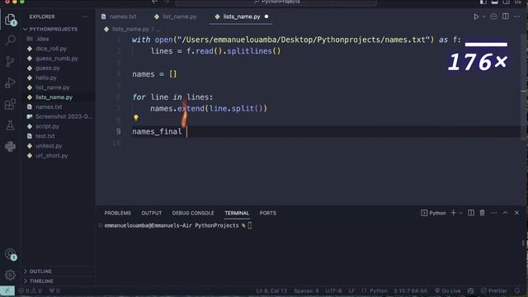Open the Search view in activity bar
The width and height of the screenshot is (528, 297).
click(11, 40)
